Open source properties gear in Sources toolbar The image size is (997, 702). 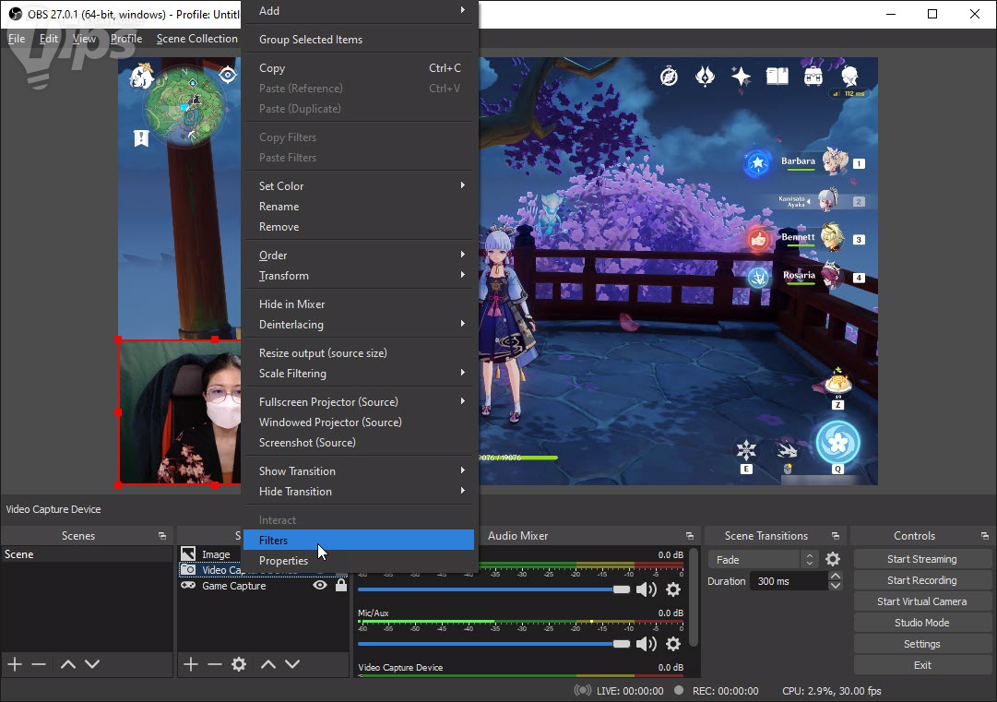[x=239, y=664]
